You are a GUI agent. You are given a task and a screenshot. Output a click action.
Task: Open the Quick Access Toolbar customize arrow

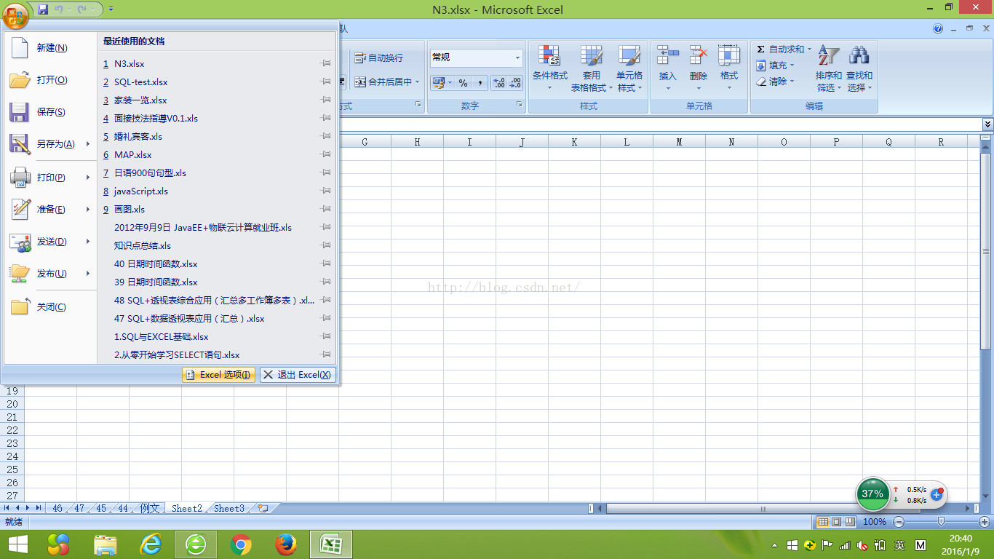point(111,9)
